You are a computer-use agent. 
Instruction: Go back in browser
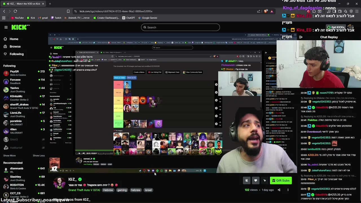tap(4, 11)
